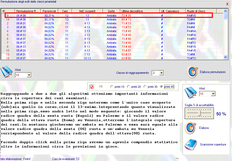The image size is (232, 161).
Task: Click the 1 13 NdC scoperti cell
Action: [87, 54]
